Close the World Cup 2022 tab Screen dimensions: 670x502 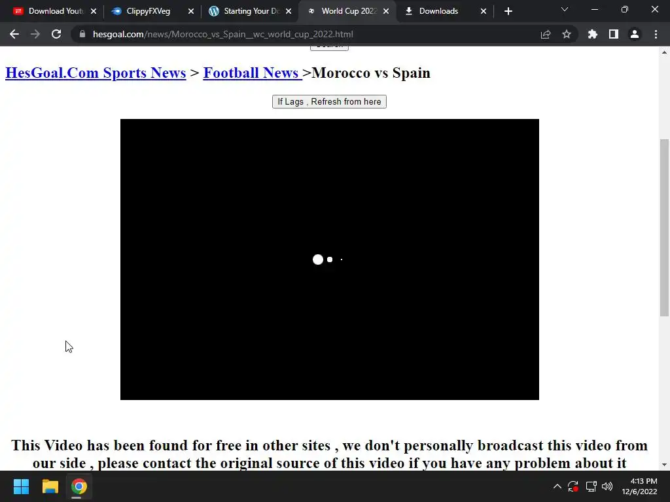point(386,11)
